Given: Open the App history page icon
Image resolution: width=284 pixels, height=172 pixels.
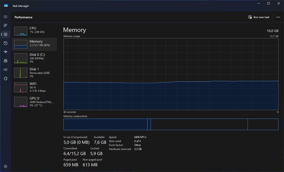Looking at the screenshot, I should coord(5,43).
